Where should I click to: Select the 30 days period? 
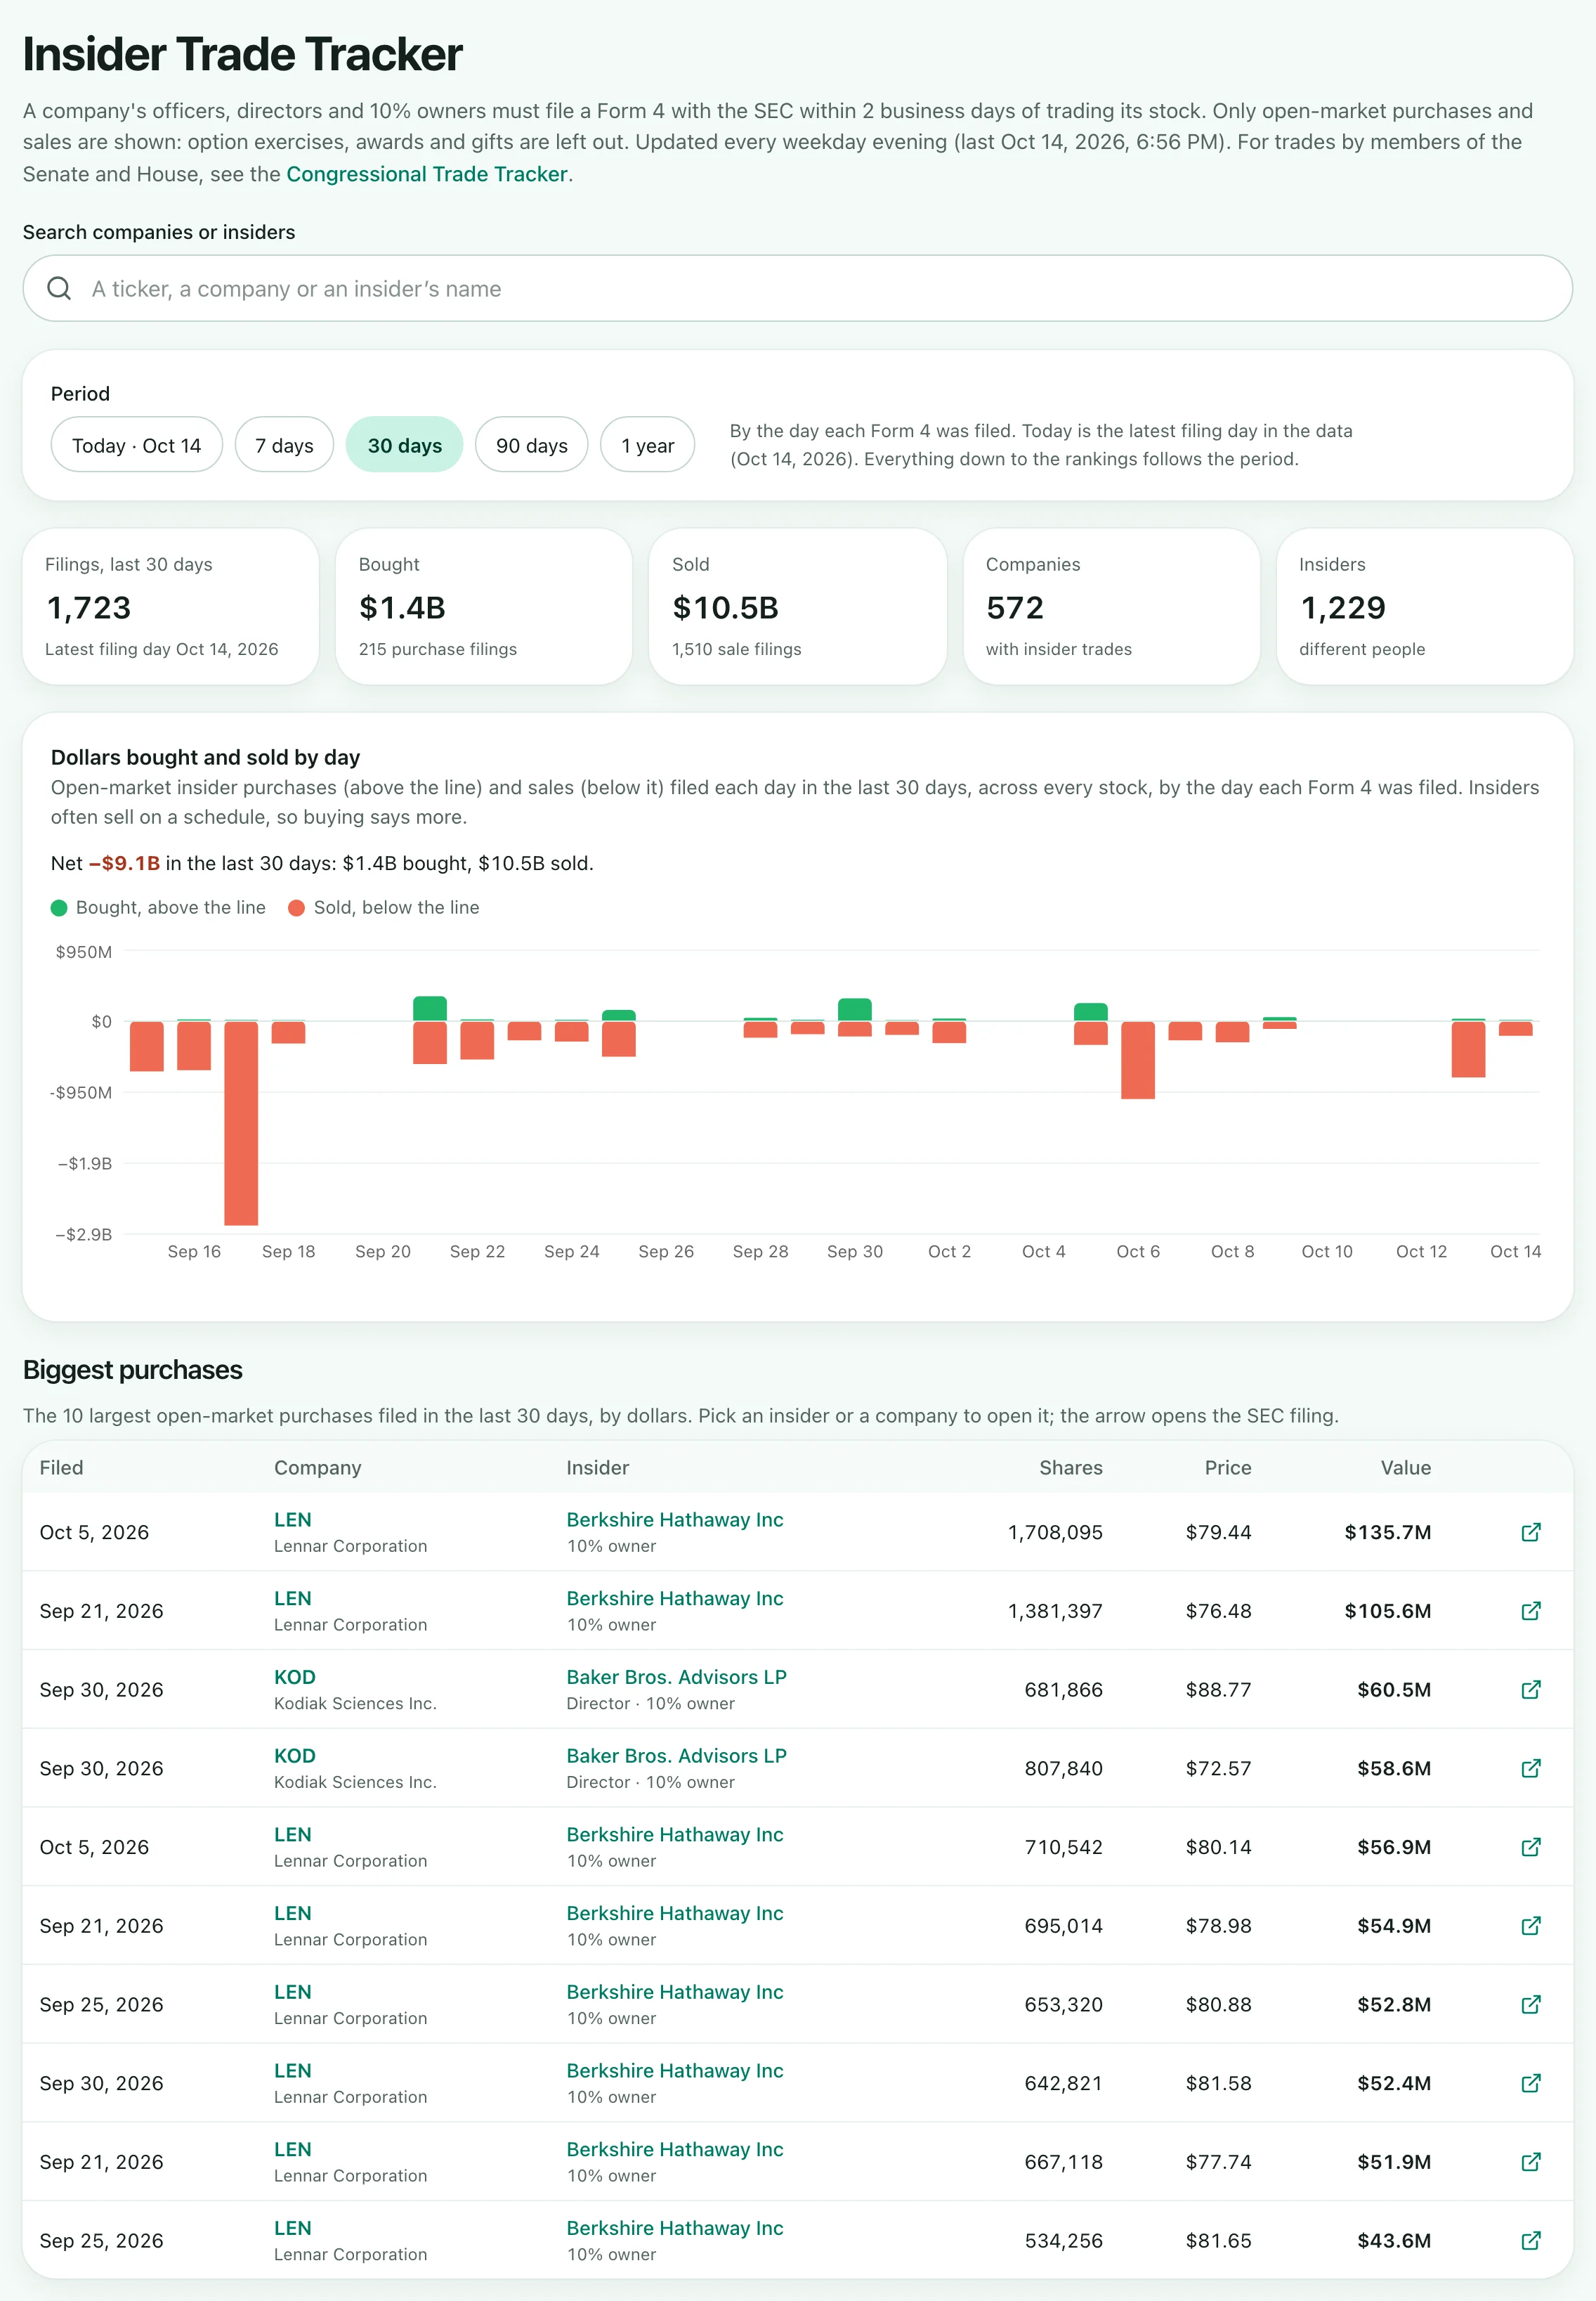point(404,445)
